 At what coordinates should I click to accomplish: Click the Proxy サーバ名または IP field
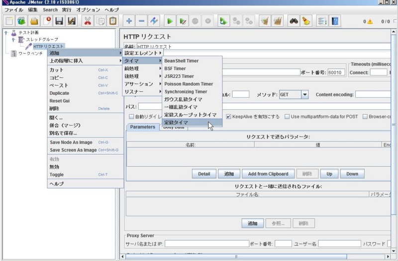pyautogui.click(x=207, y=244)
